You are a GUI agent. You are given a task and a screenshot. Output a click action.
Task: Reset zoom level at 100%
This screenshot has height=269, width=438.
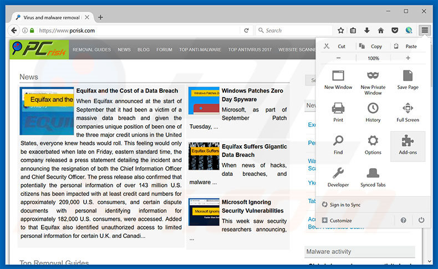click(373, 58)
